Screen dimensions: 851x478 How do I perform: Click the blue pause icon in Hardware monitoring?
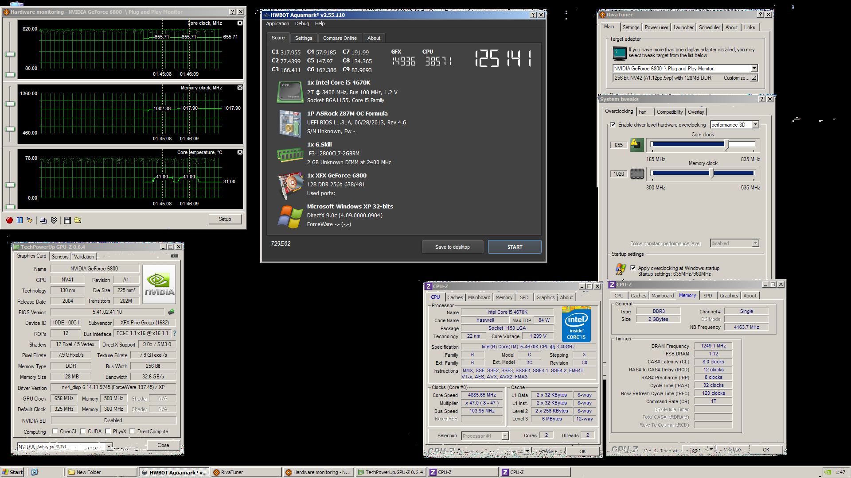tap(20, 220)
